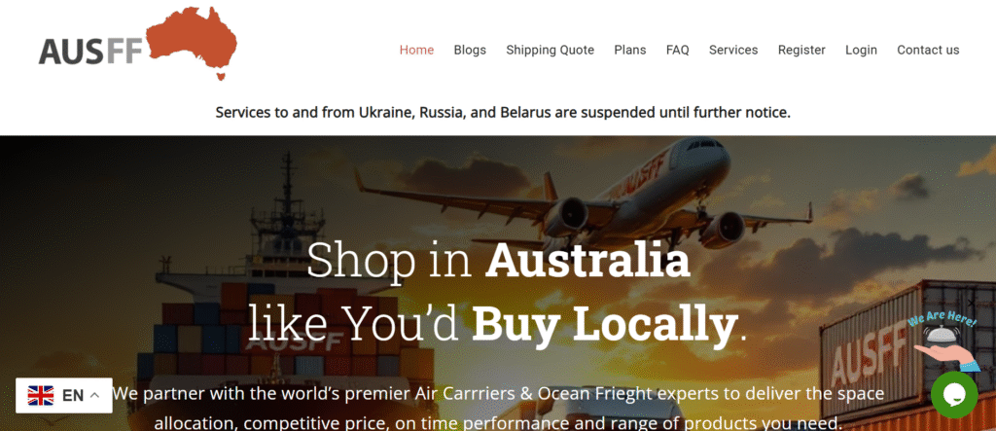Click the AUSFF text in the logo
This screenshot has width=996, height=431.
click(90, 52)
